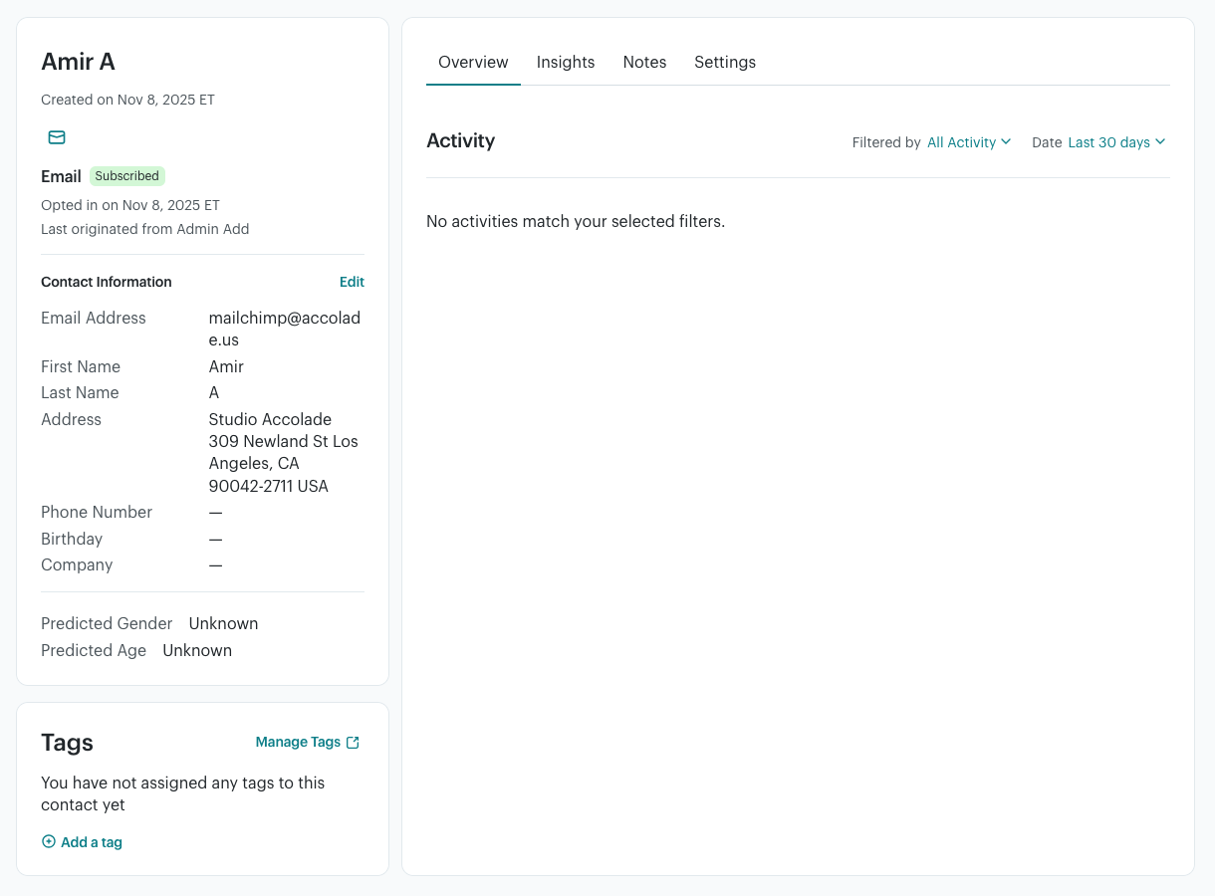Click the Predicted Gender Unknown value

(223, 623)
